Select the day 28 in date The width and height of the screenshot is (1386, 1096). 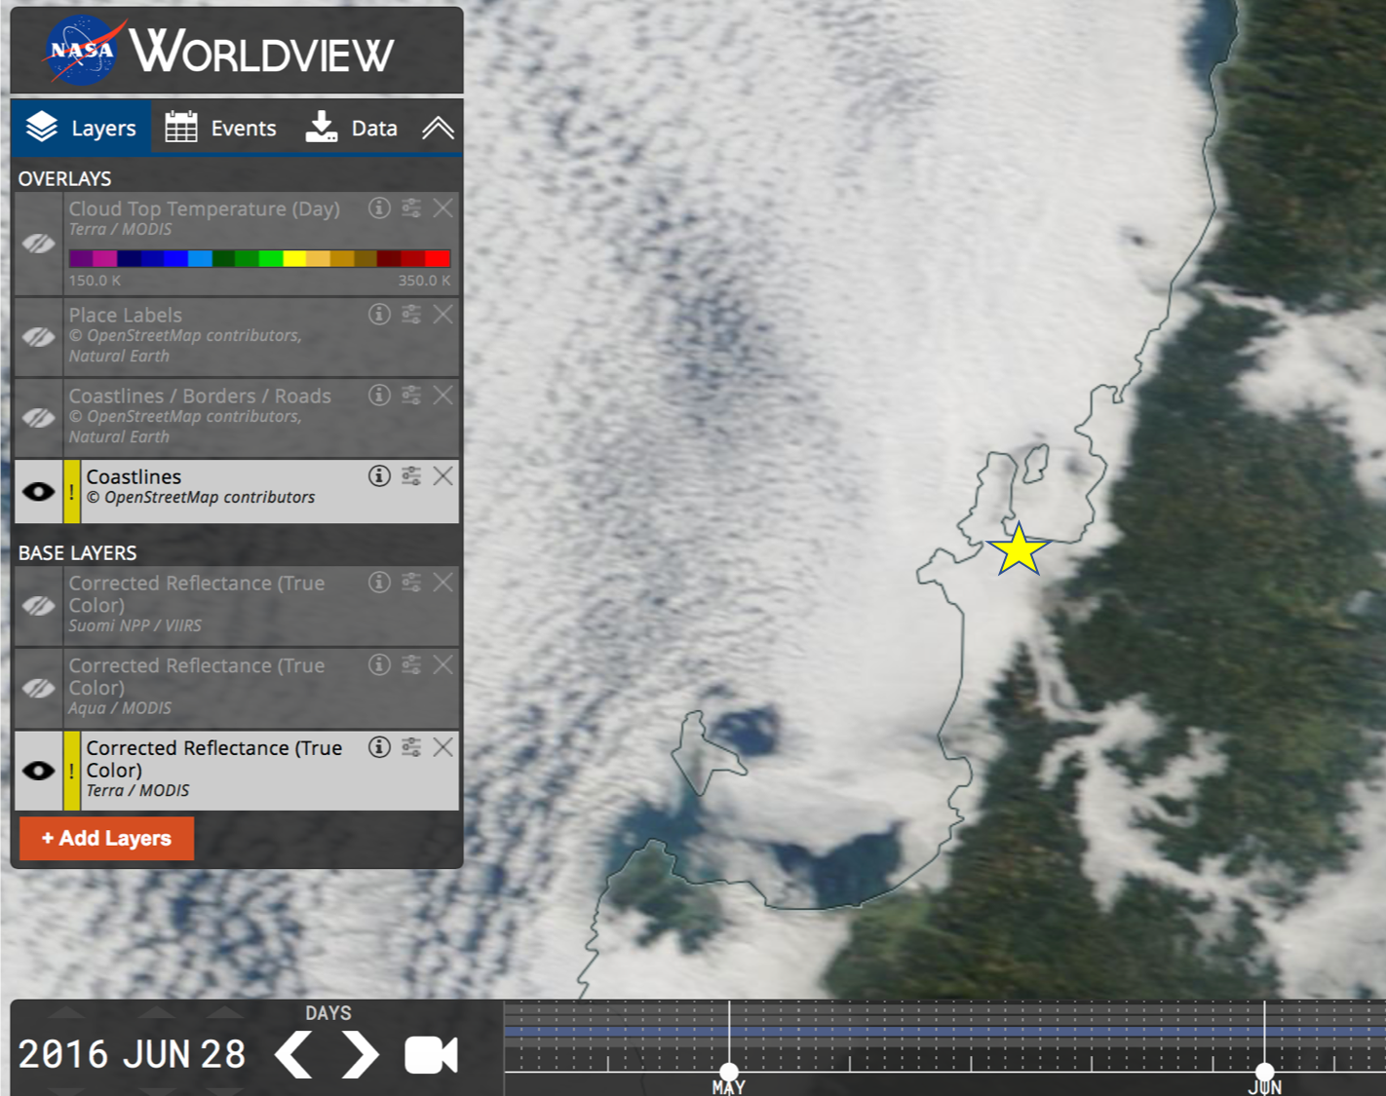(x=223, y=1054)
